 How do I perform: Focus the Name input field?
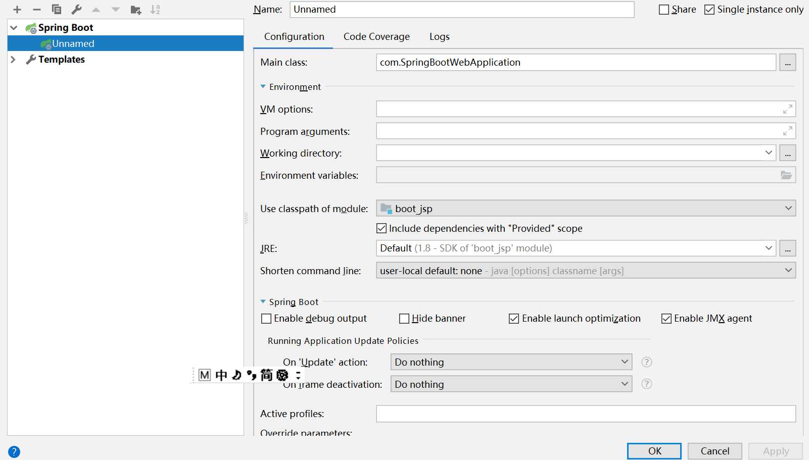click(x=462, y=10)
